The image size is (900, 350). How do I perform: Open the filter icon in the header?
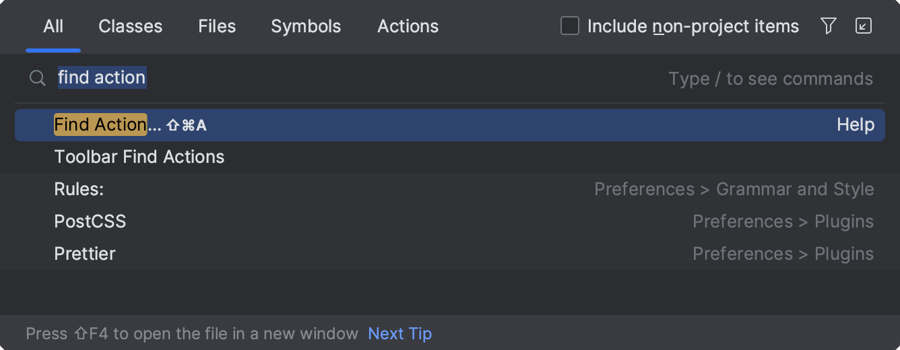[829, 26]
